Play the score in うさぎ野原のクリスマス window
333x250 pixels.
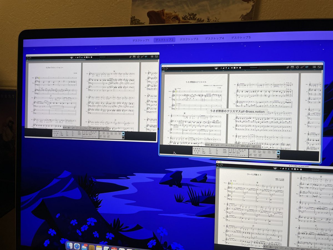tap(237, 68)
